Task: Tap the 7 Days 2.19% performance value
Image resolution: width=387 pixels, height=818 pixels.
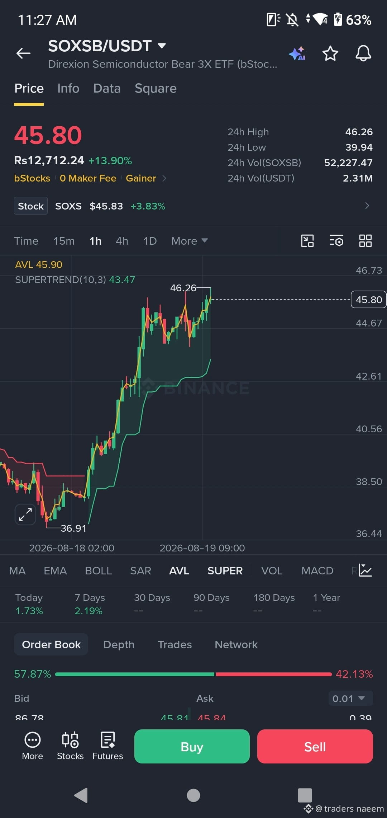Action: point(89,611)
